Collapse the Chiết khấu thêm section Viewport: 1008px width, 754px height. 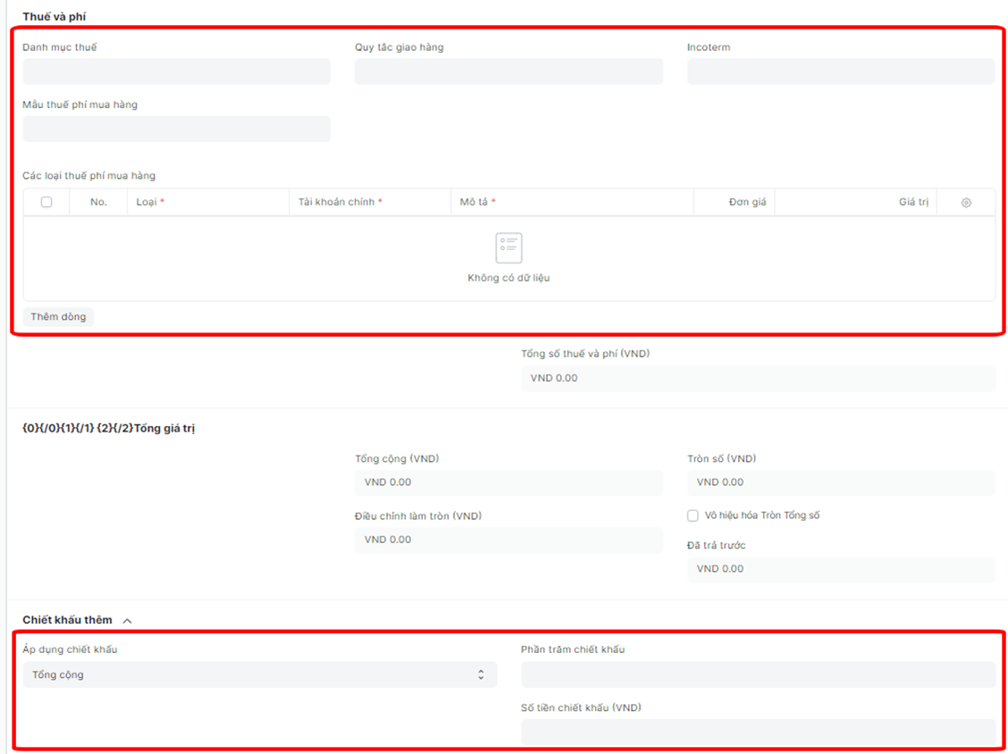[127, 621]
